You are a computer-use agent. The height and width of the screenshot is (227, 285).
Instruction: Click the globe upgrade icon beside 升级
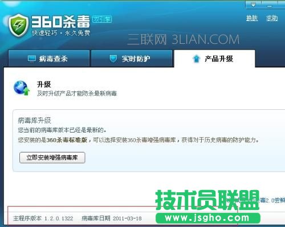click(22, 88)
